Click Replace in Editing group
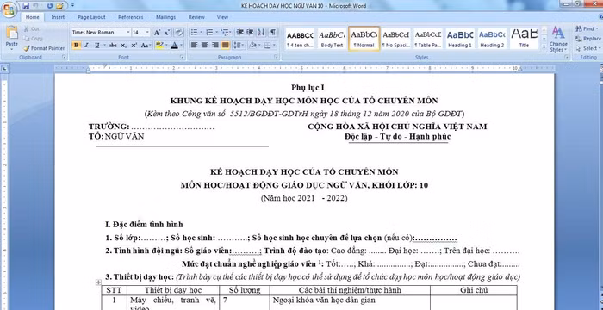Screen dimensions: 603x310 tap(588, 39)
